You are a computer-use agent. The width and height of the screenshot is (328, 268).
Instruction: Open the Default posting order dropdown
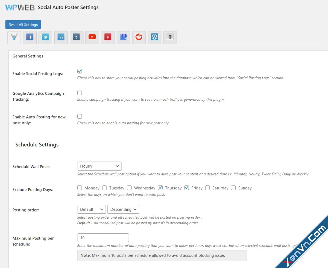pos(92,209)
